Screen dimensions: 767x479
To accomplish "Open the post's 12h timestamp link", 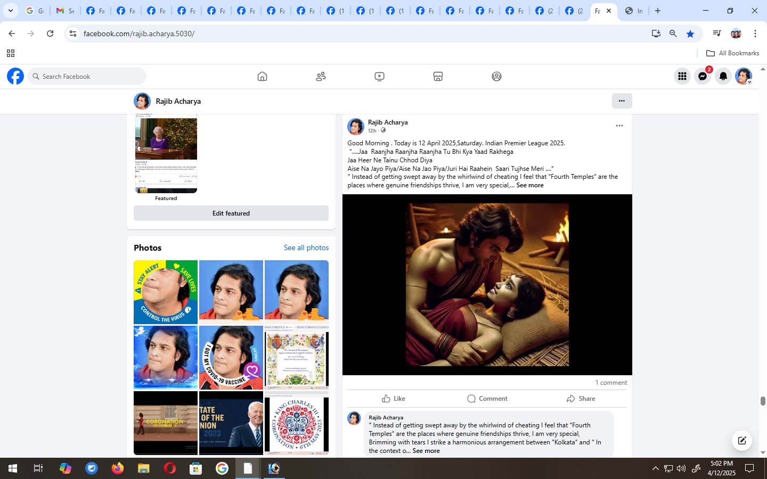I will pos(372,130).
